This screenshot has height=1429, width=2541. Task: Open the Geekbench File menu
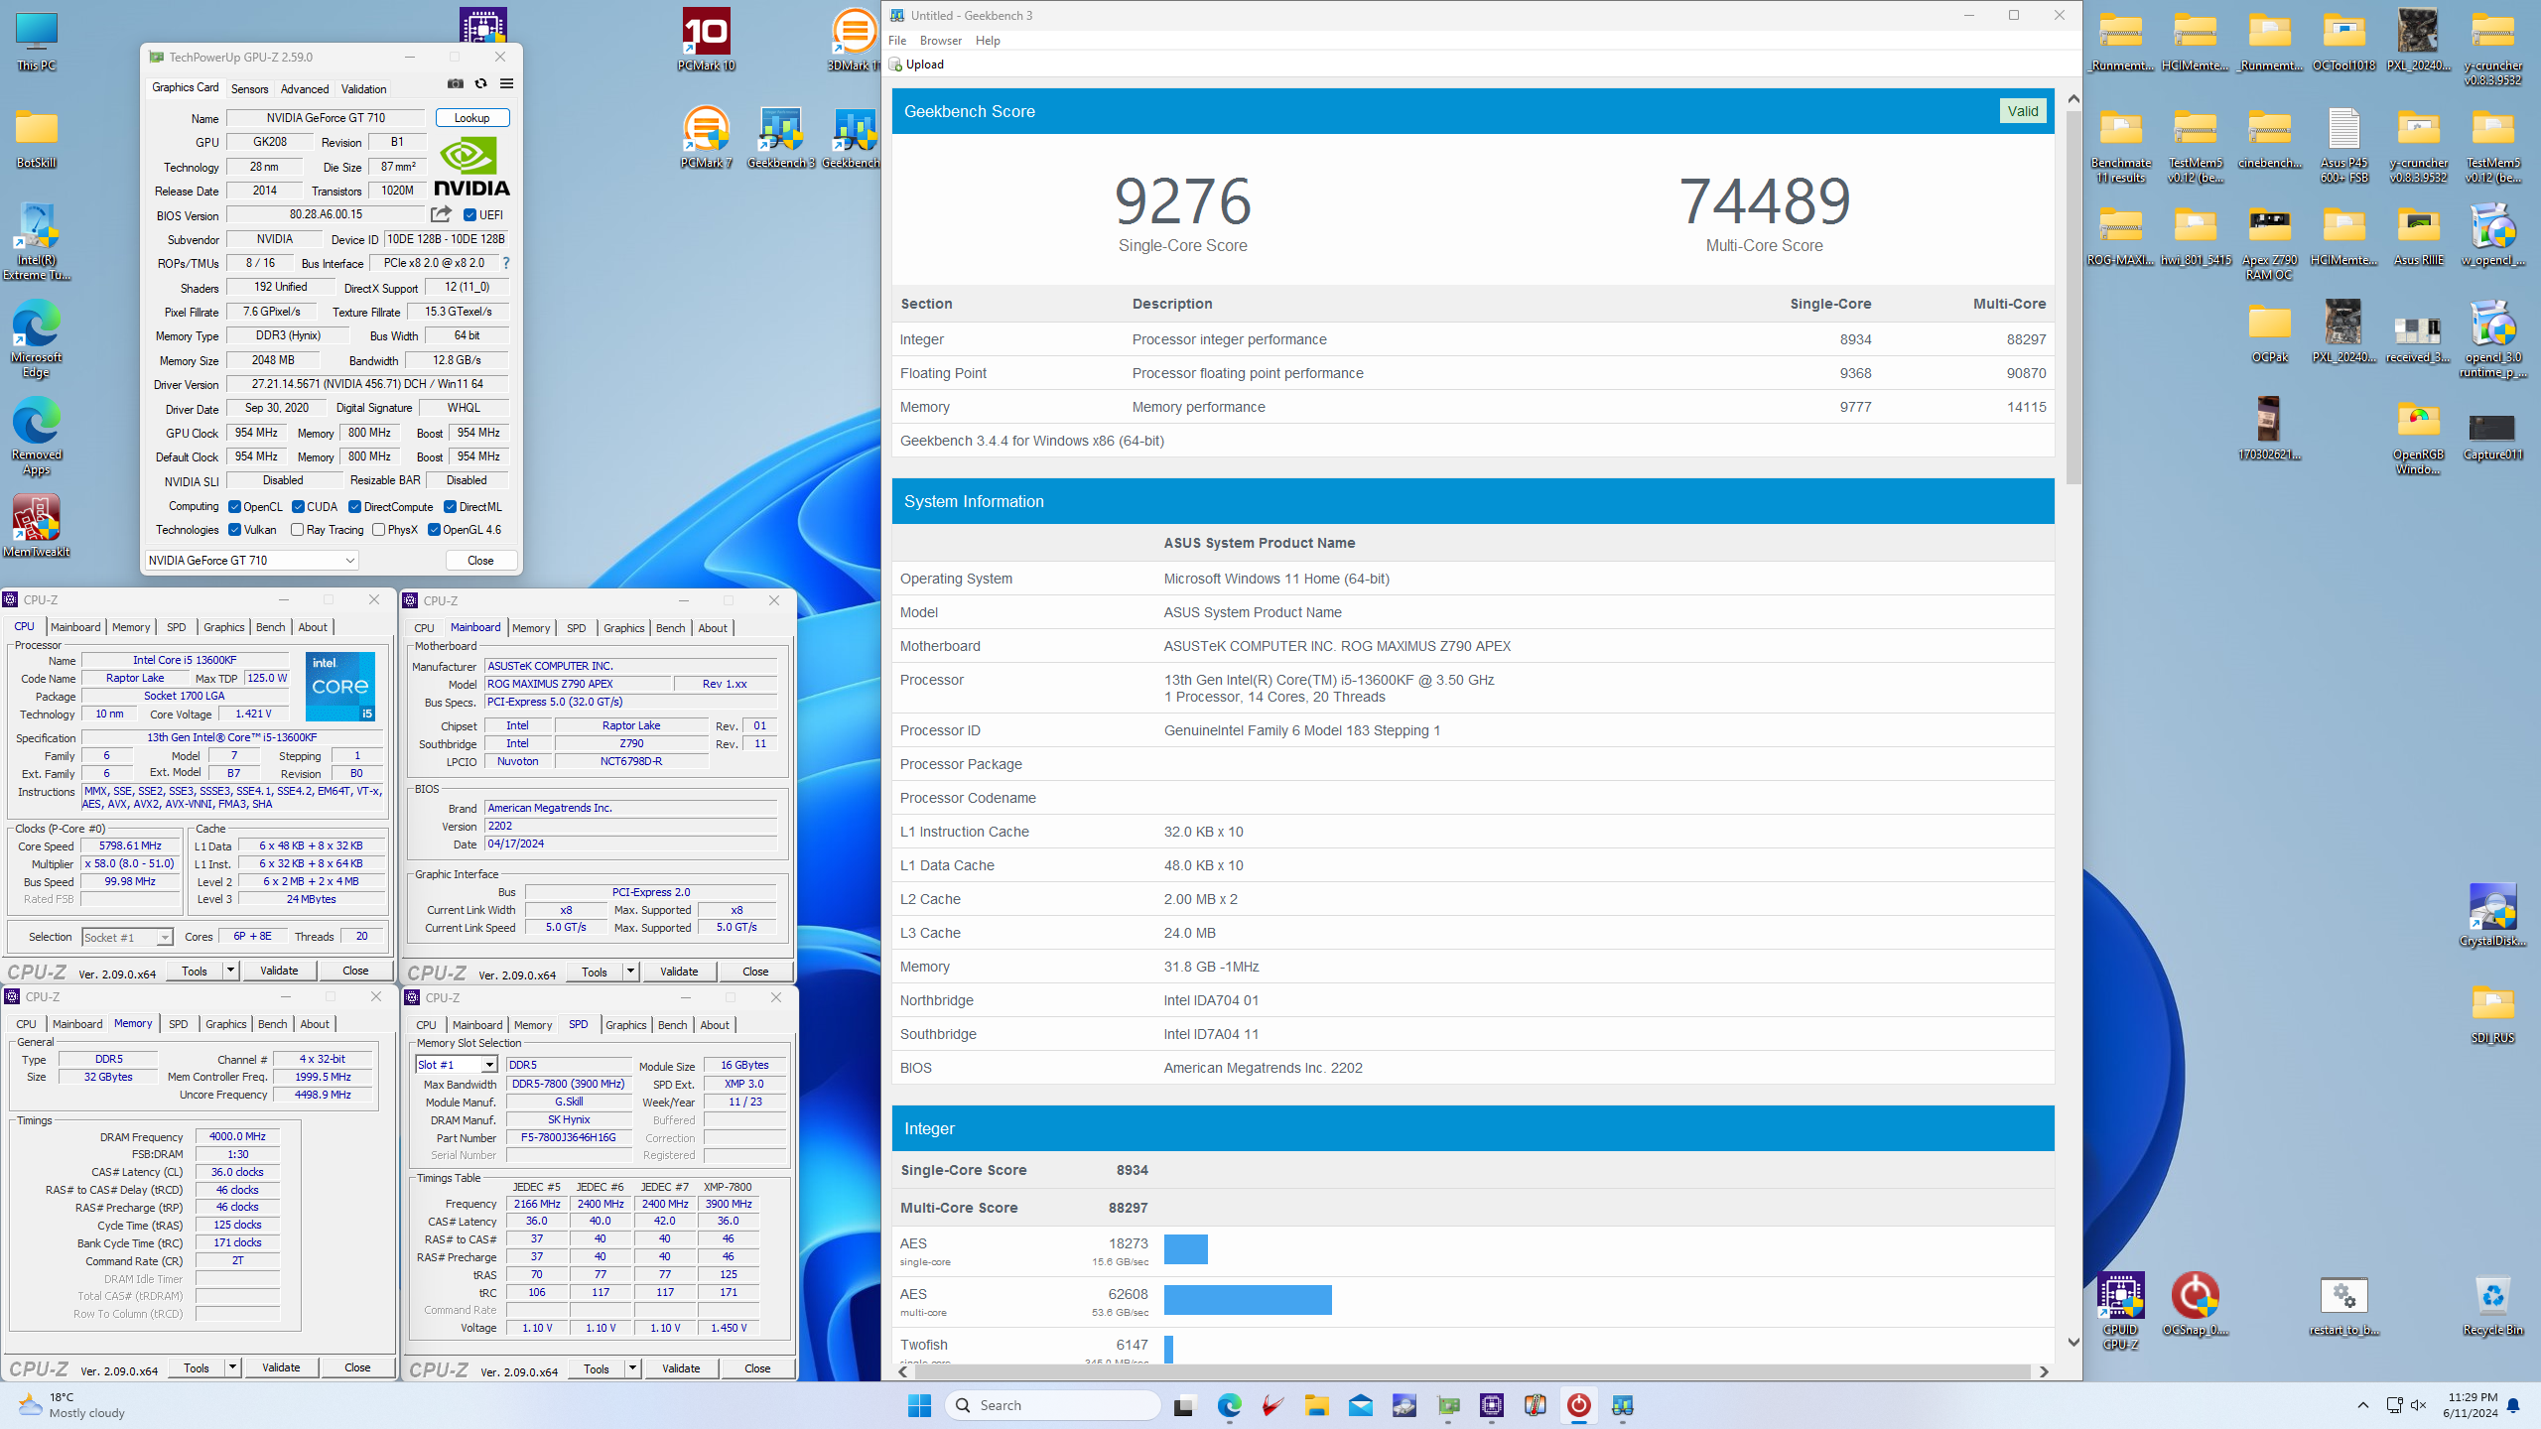point(897,41)
